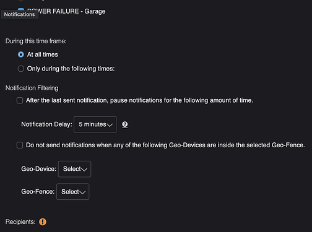312x232 pixels.
Task: Click the 'POWER FAILURE - Garage' text label
Action: pos(66,11)
